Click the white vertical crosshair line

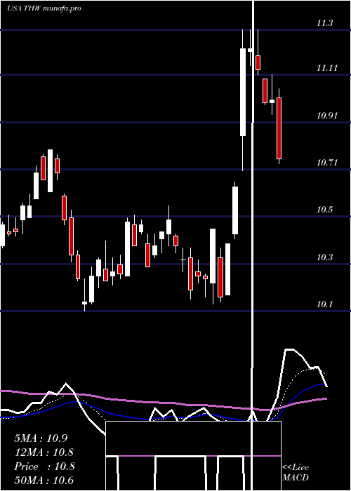tap(253, 245)
